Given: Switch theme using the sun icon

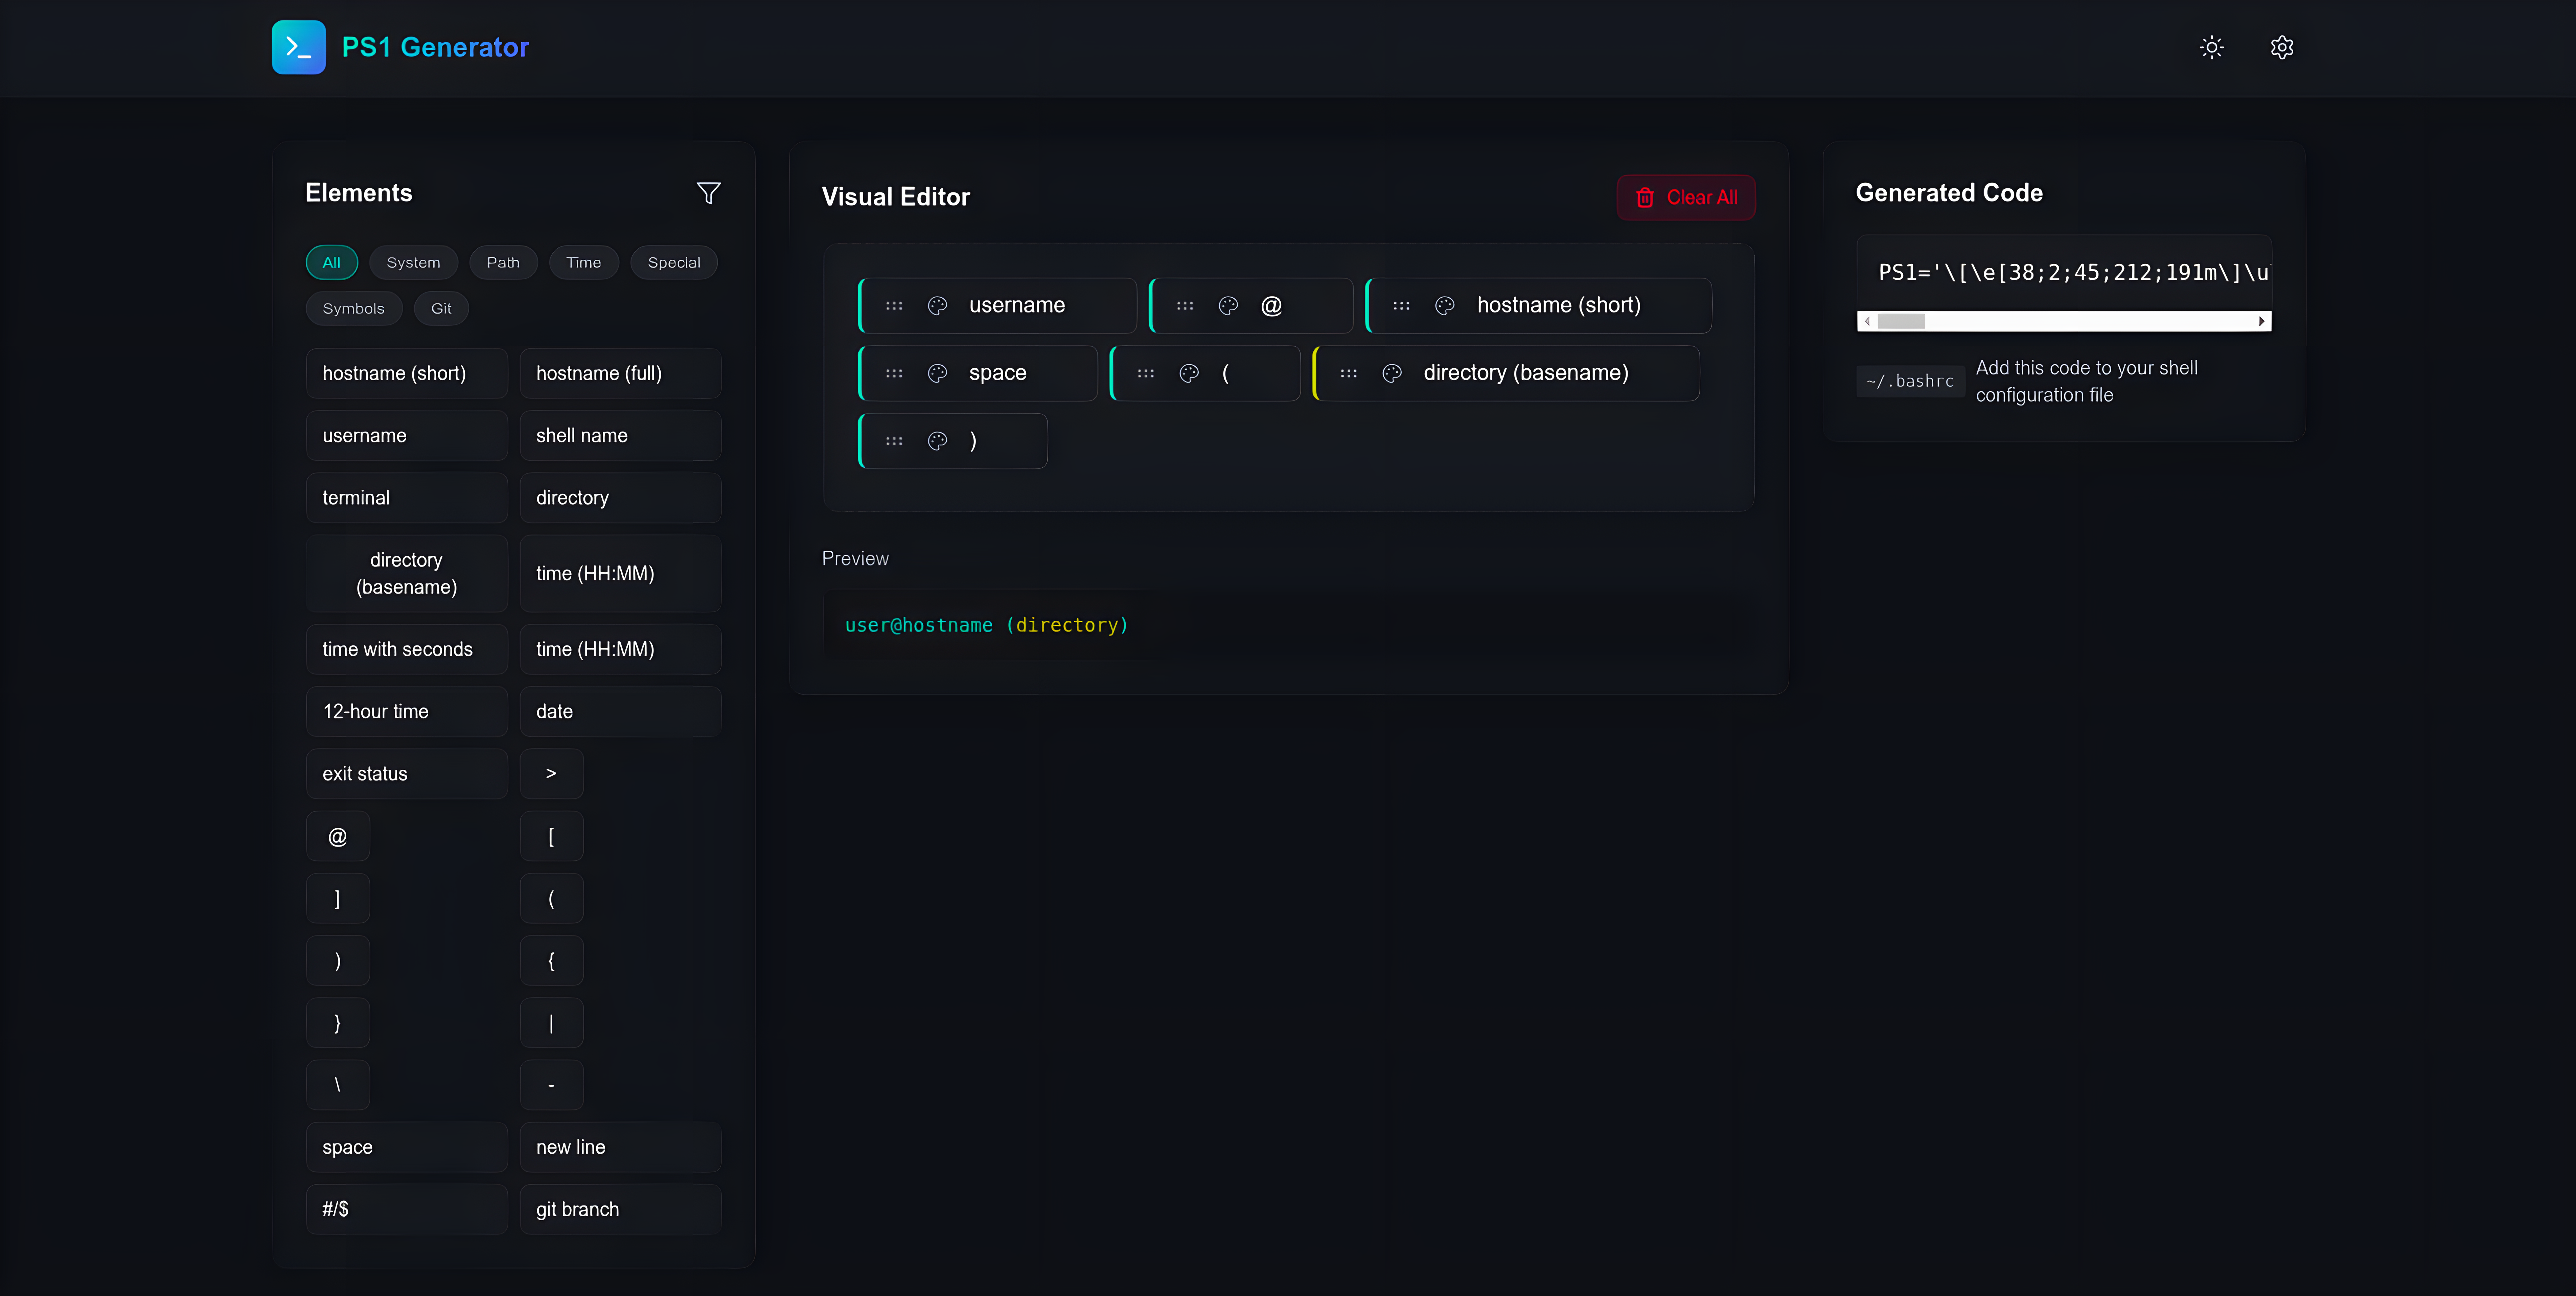Looking at the screenshot, I should coord(2211,47).
